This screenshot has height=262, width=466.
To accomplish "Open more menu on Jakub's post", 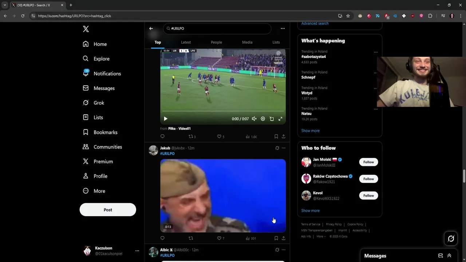I will [283, 148].
